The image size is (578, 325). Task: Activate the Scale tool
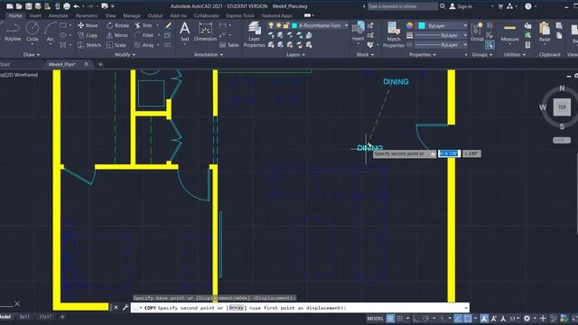[x=117, y=45]
